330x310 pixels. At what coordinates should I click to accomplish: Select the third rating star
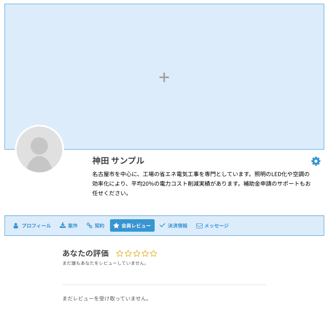click(137, 253)
